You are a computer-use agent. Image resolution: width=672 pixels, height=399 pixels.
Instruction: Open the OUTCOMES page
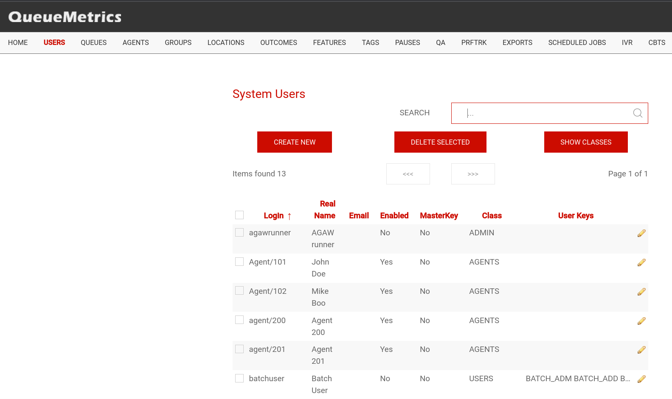[x=279, y=42]
